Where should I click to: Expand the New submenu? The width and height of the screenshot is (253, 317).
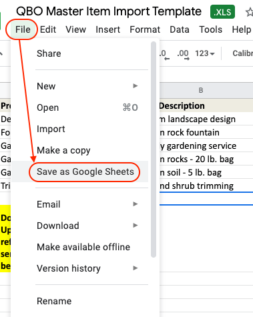79,86
